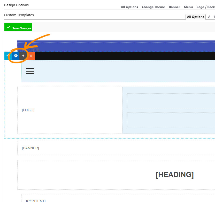Click the plus icon to add an element
This screenshot has width=215, height=202.
[x=23, y=56]
